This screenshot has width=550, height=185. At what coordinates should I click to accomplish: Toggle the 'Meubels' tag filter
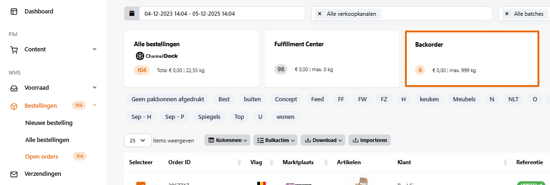464,99
